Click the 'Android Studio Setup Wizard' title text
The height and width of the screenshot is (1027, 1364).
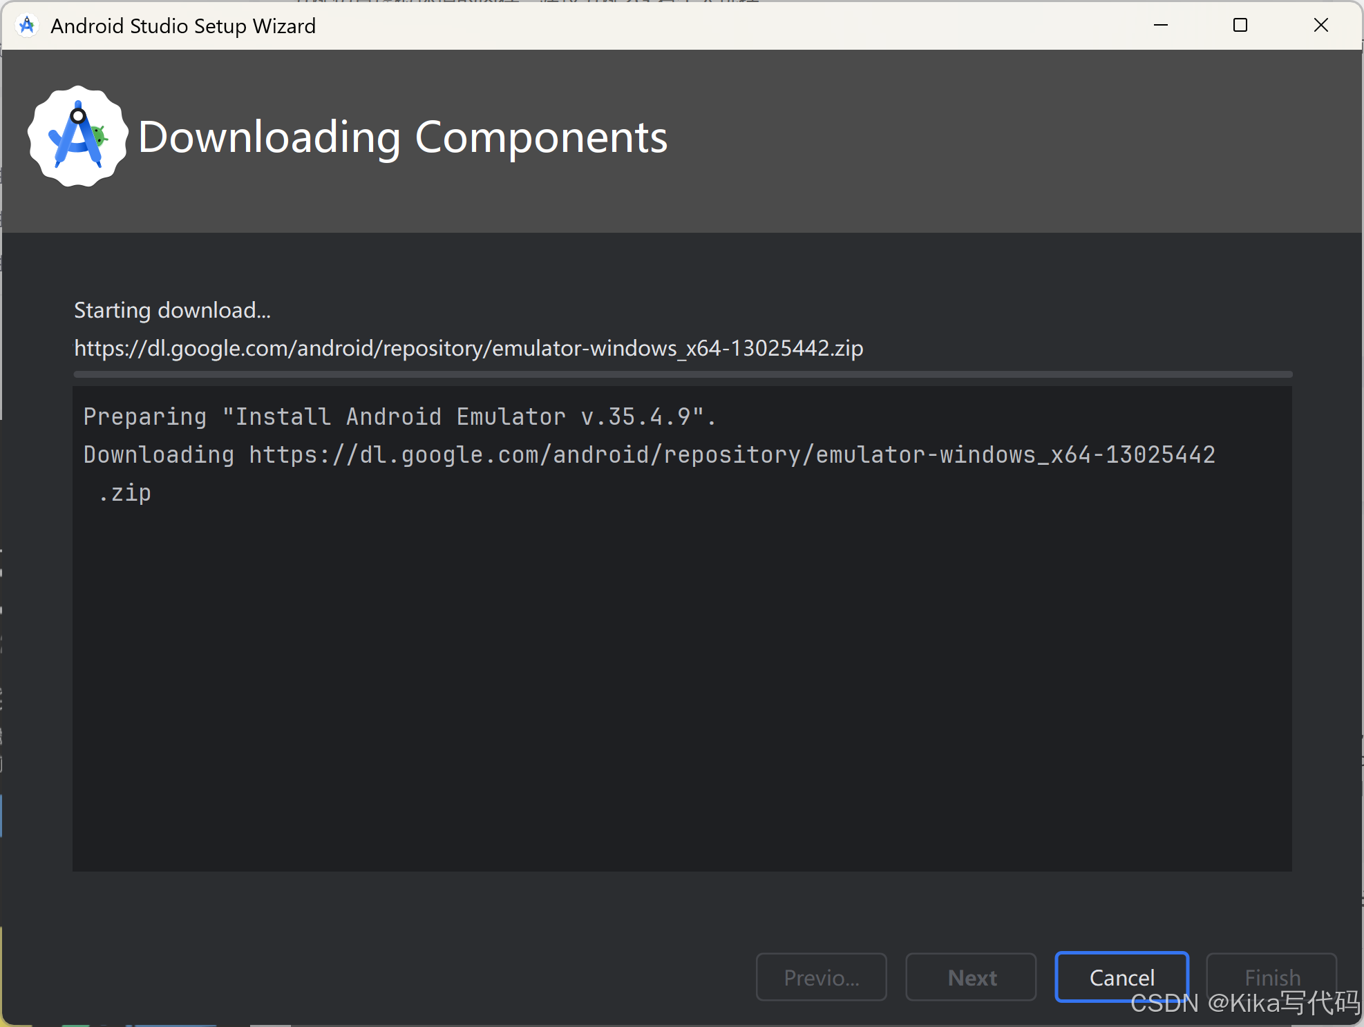coord(183,26)
